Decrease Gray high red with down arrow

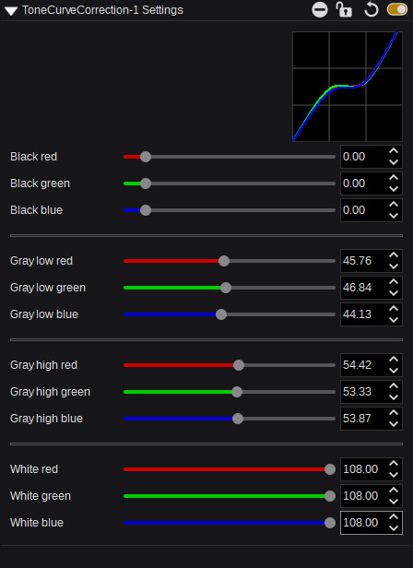click(x=394, y=371)
